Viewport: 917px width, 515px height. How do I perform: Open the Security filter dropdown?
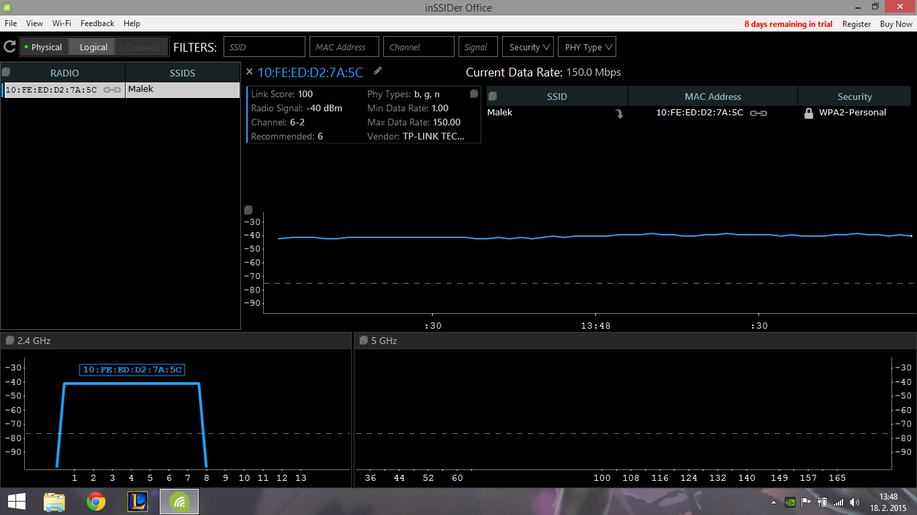(528, 47)
